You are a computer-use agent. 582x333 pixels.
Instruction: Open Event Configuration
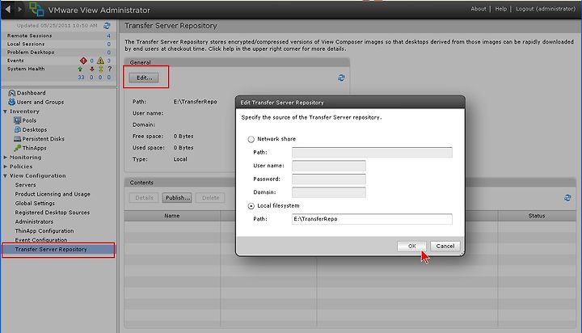41,240
